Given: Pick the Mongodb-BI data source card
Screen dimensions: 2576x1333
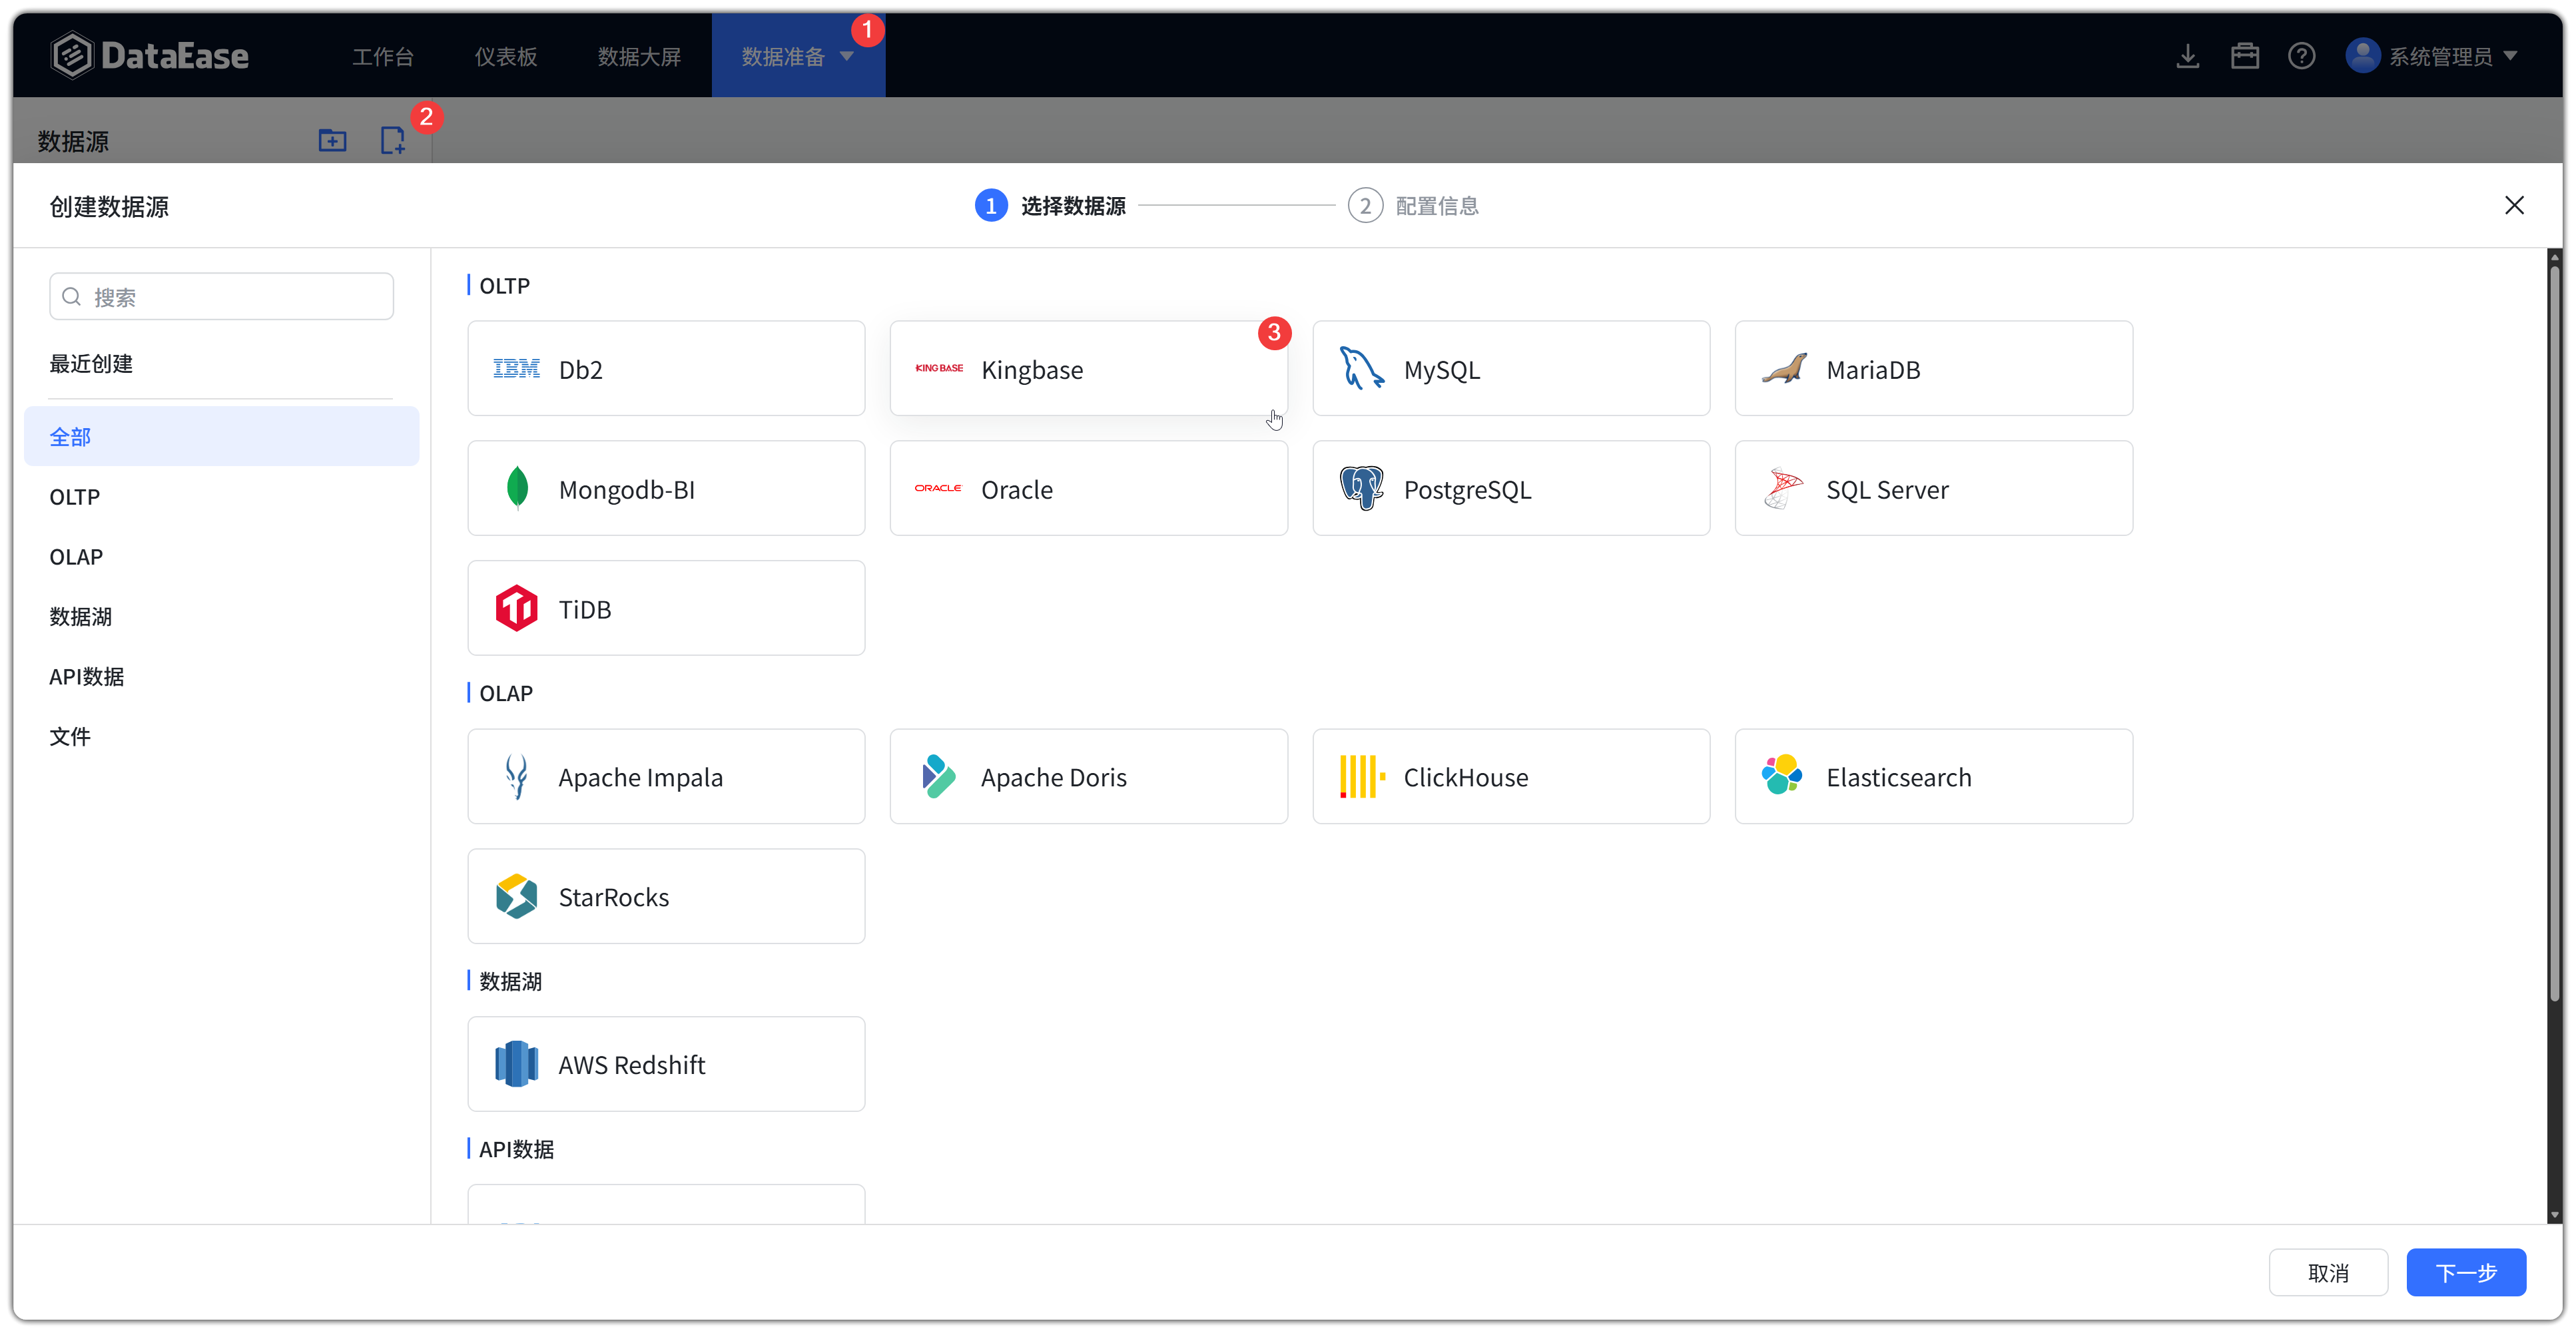Looking at the screenshot, I should pos(666,488).
